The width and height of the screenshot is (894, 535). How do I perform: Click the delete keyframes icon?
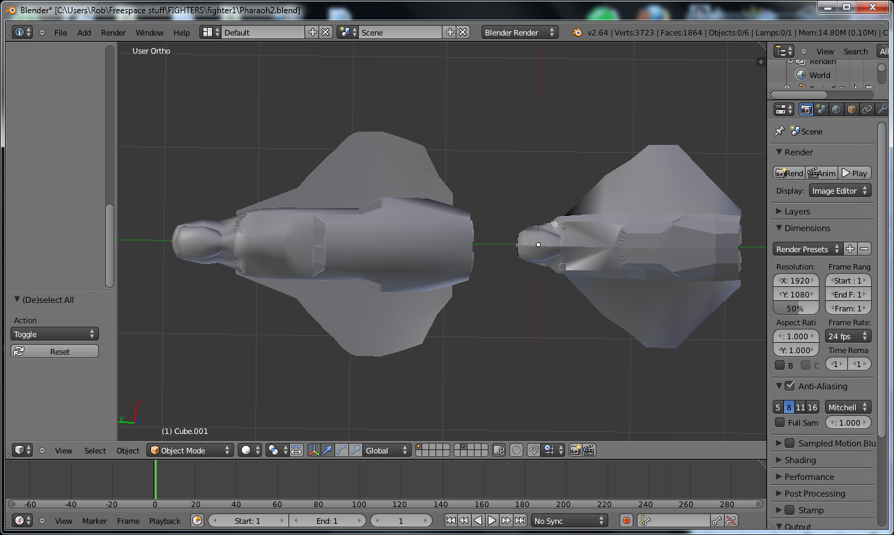pos(731,520)
